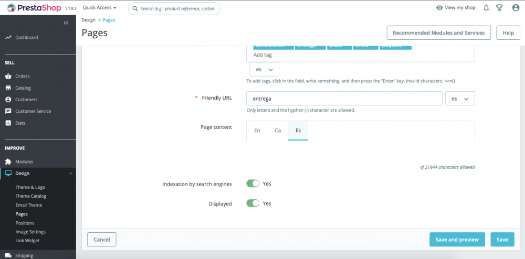Viewport: 525px width, 259px height.
Task: Click the Modules puzzle icon
Action: click(x=8, y=162)
